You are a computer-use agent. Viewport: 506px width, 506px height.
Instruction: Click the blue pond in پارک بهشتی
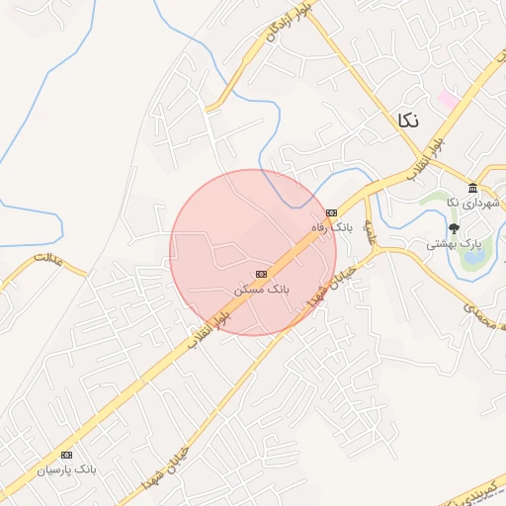(474, 257)
